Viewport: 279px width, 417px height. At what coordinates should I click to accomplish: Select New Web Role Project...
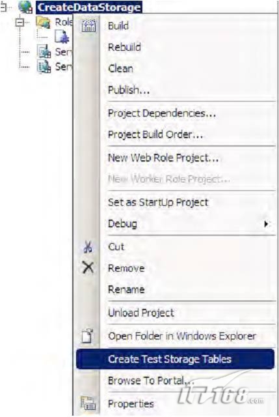163,158
